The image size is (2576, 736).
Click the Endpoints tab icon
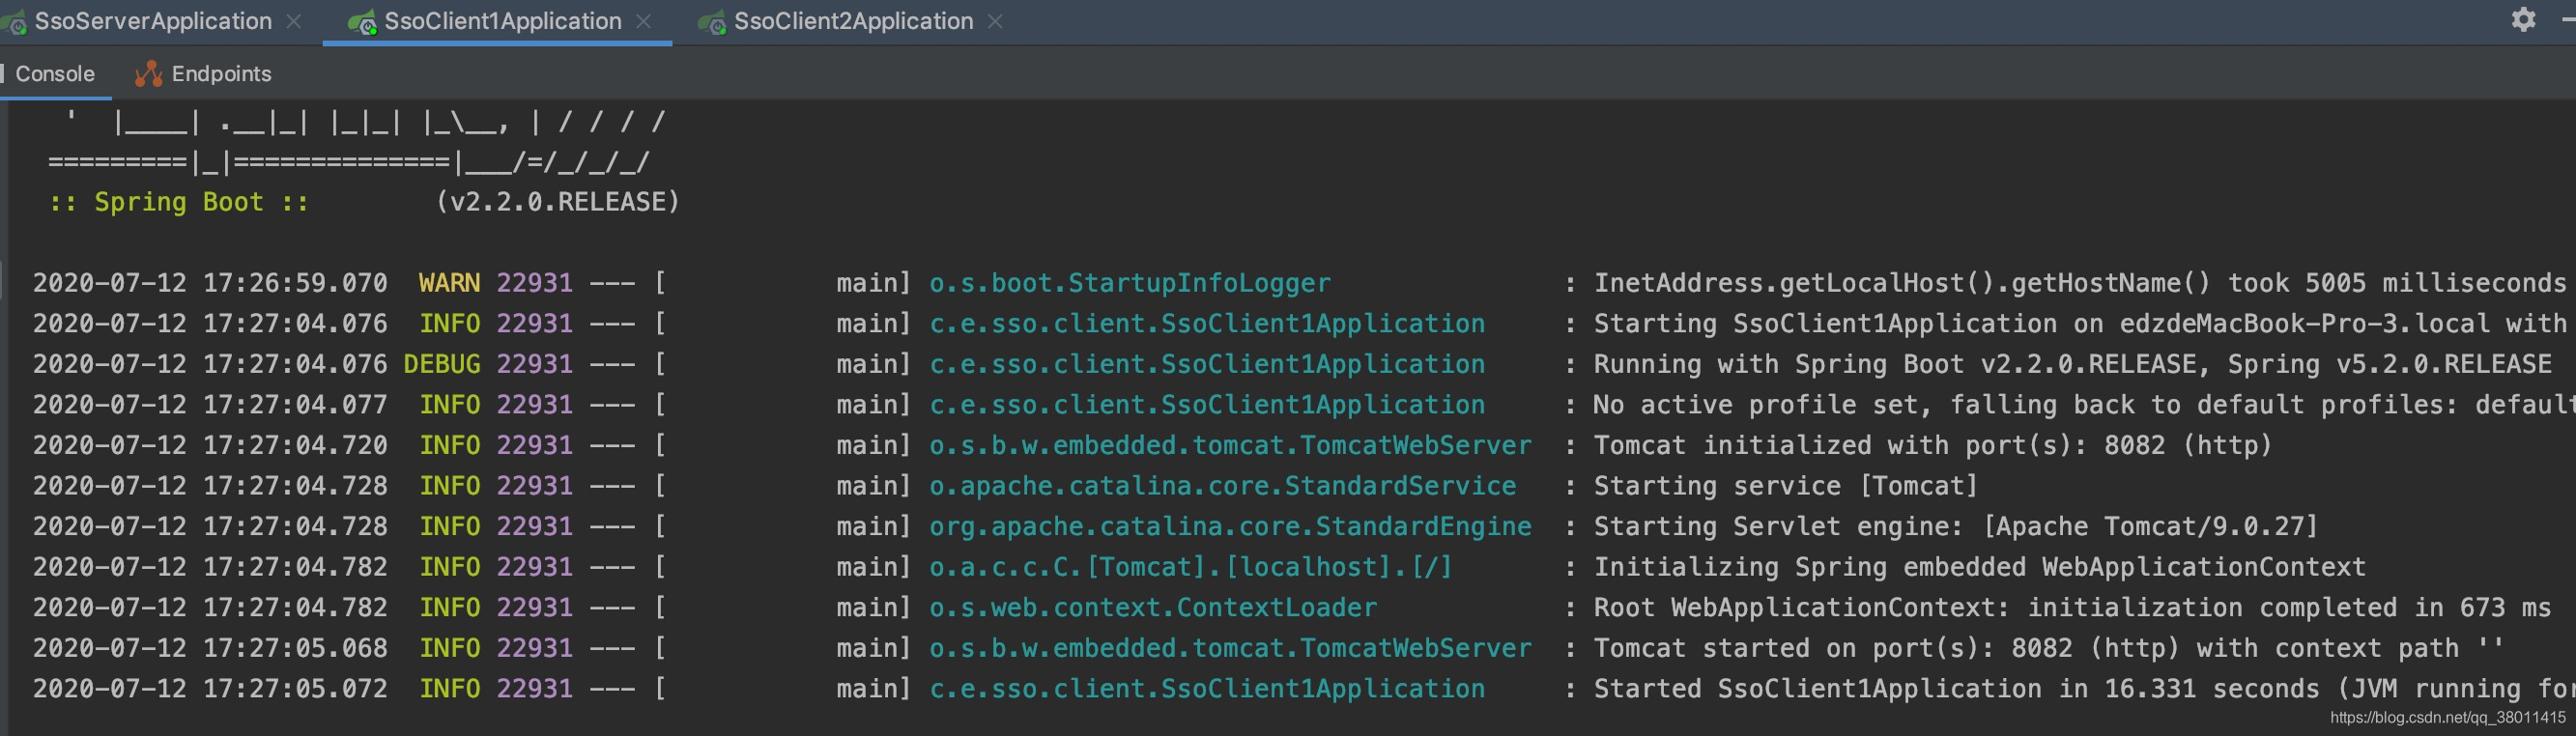point(148,73)
